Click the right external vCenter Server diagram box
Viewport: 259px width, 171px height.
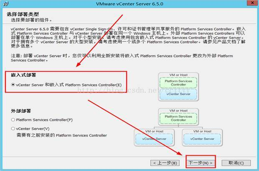tap(202, 139)
